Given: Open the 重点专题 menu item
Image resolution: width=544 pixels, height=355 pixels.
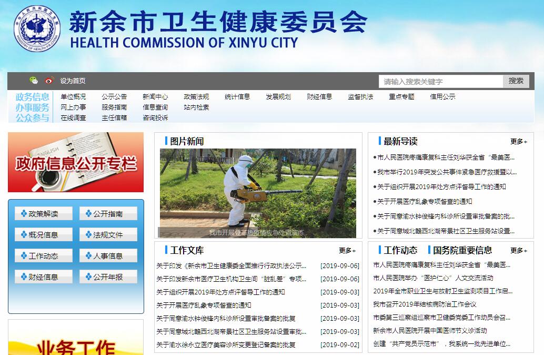Looking at the screenshot, I should (x=401, y=96).
